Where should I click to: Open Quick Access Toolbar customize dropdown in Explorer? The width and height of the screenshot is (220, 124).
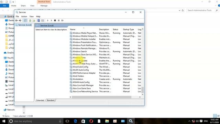point(13,2)
